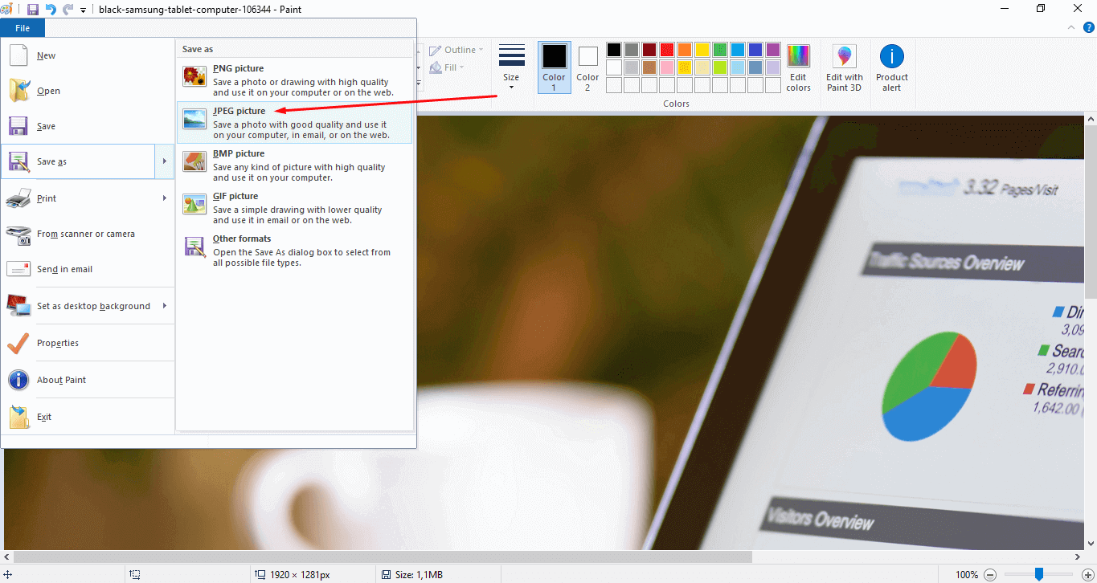Image resolution: width=1097 pixels, height=583 pixels.
Task: Click the horizontal scrollbar thumb
Action: (x=383, y=556)
